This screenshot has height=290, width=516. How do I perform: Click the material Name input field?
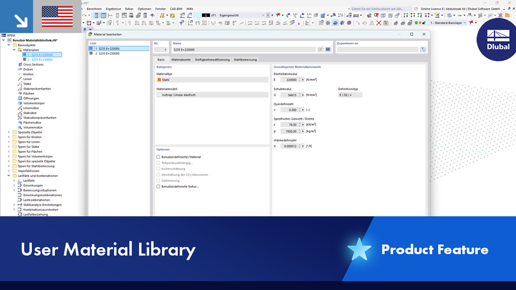point(243,50)
